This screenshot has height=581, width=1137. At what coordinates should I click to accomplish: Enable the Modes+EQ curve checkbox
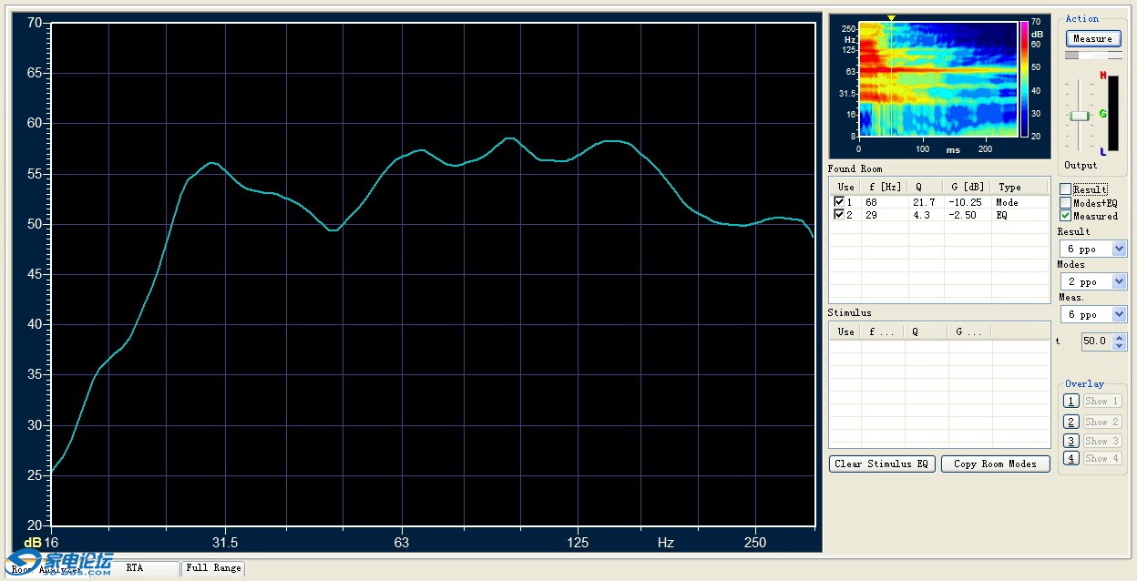click(x=1066, y=202)
